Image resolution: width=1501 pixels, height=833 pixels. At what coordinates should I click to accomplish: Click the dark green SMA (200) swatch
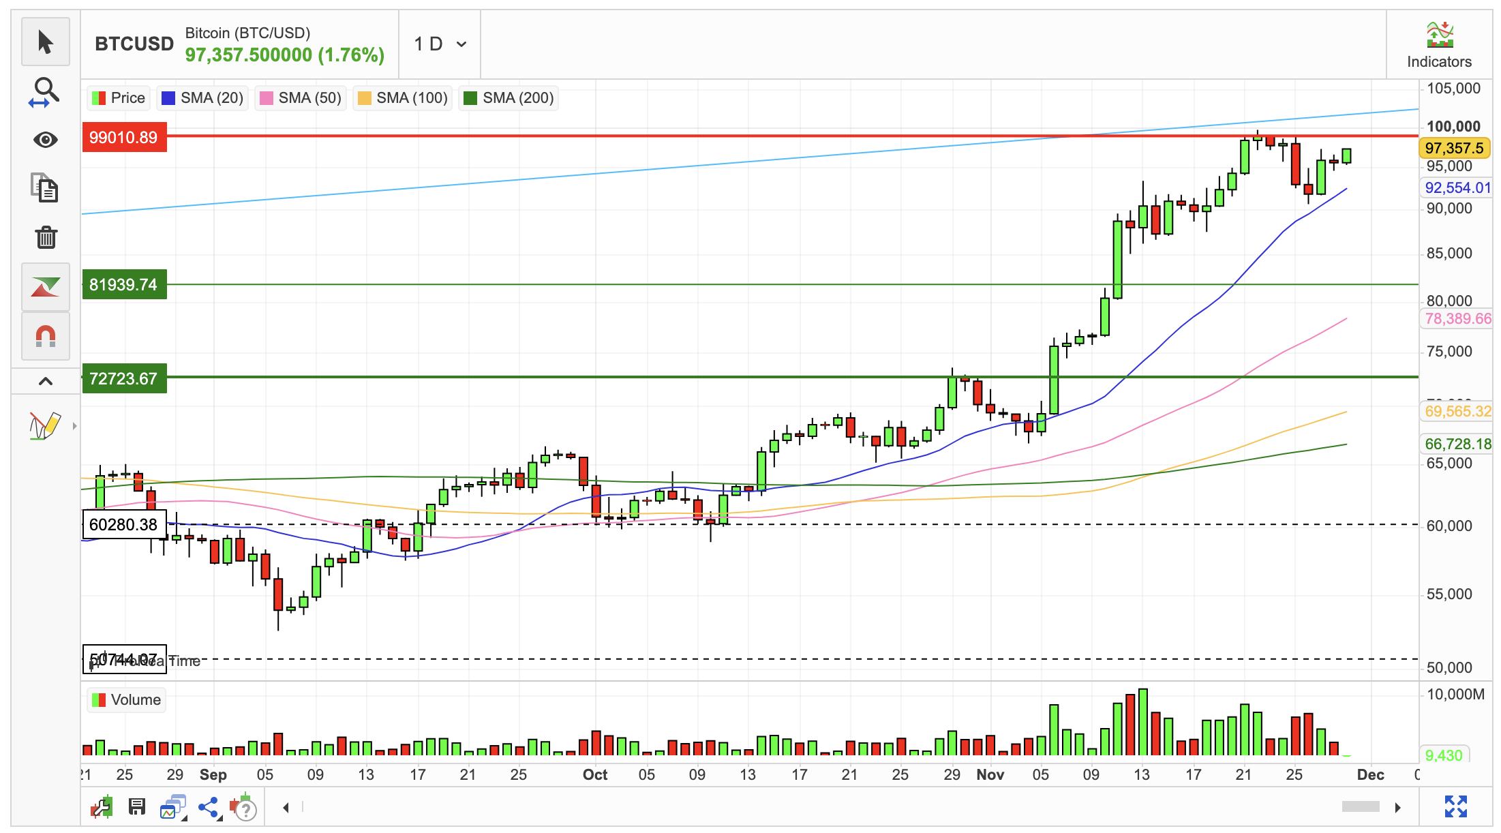[470, 98]
